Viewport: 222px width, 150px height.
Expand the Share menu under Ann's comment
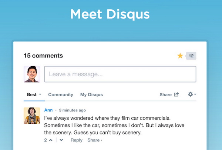click(x=95, y=140)
